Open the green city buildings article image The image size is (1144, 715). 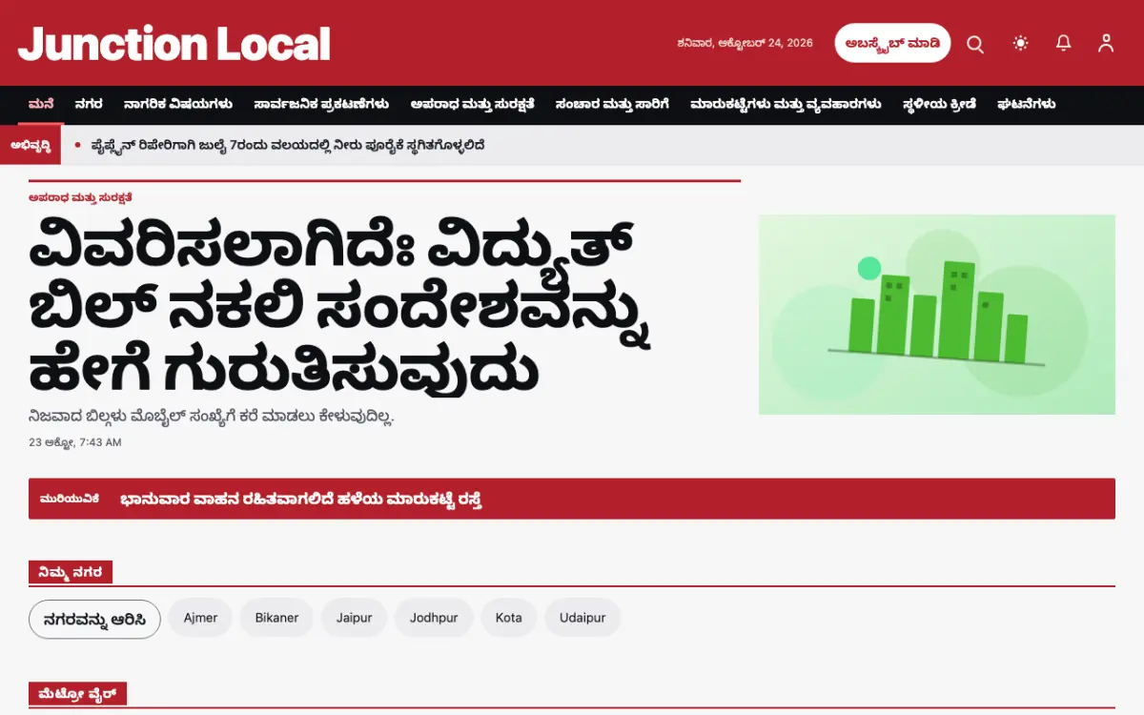[936, 315]
